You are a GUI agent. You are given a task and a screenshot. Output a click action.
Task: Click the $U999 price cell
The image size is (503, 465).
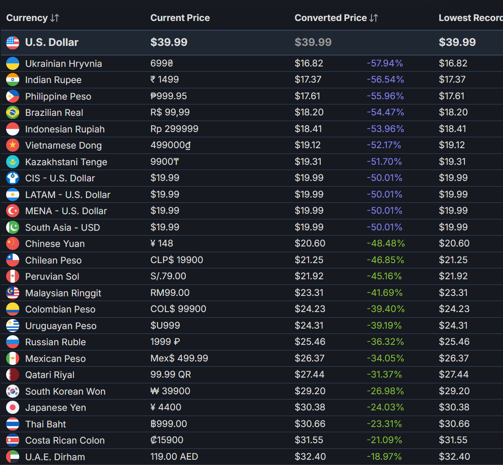(165, 326)
